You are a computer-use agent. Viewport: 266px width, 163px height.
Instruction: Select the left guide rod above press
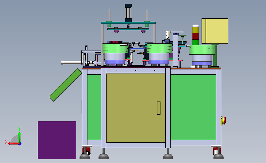point(110,16)
